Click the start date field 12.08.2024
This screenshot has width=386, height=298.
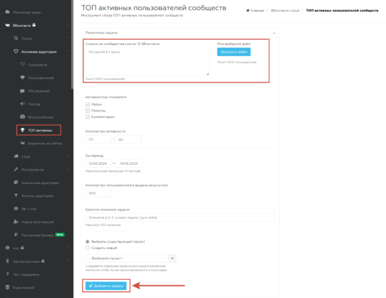pos(98,163)
